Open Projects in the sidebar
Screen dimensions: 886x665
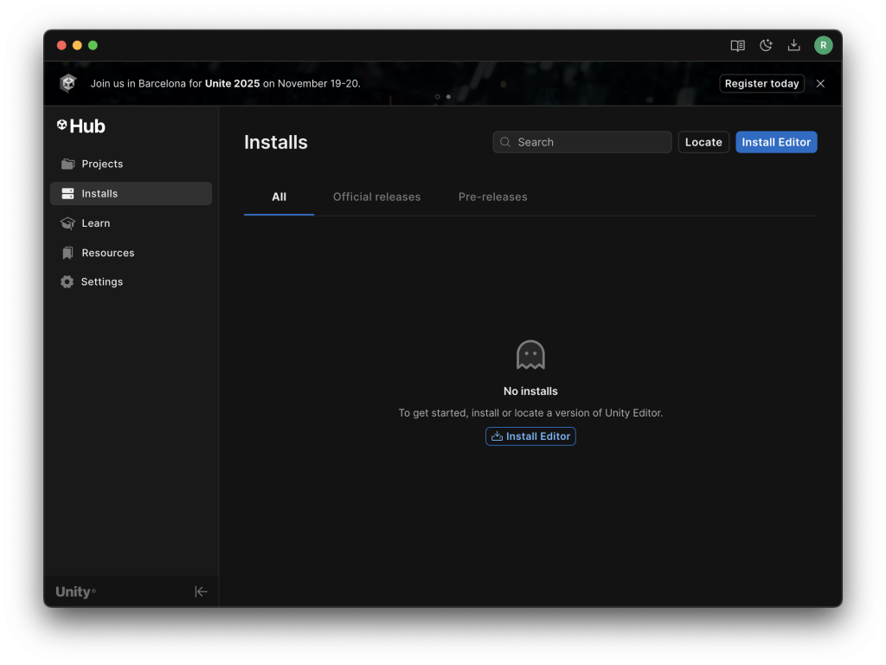(132, 164)
